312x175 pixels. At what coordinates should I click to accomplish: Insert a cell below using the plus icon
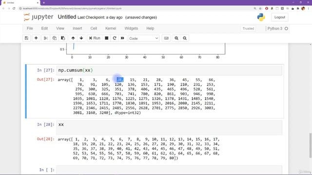pyautogui.click(x=36, y=38)
